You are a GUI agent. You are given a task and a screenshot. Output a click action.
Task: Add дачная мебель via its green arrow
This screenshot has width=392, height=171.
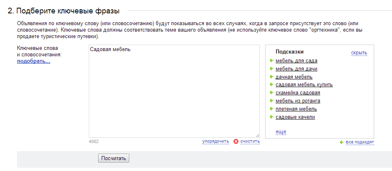pyautogui.click(x=271, y=77)
